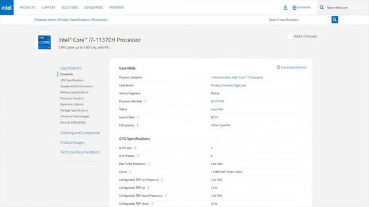The height and width of the screenshot is (207, 369).
Task: Open the Partners menu
Action: pyautogui.click(x=116, y=7)
